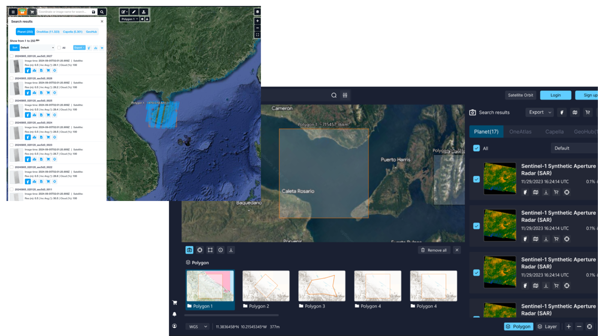Select checkbox for 20240905_020120_ssc5d3_0027
Viewport: 598px width, 336px height.
tap(12, 56)
